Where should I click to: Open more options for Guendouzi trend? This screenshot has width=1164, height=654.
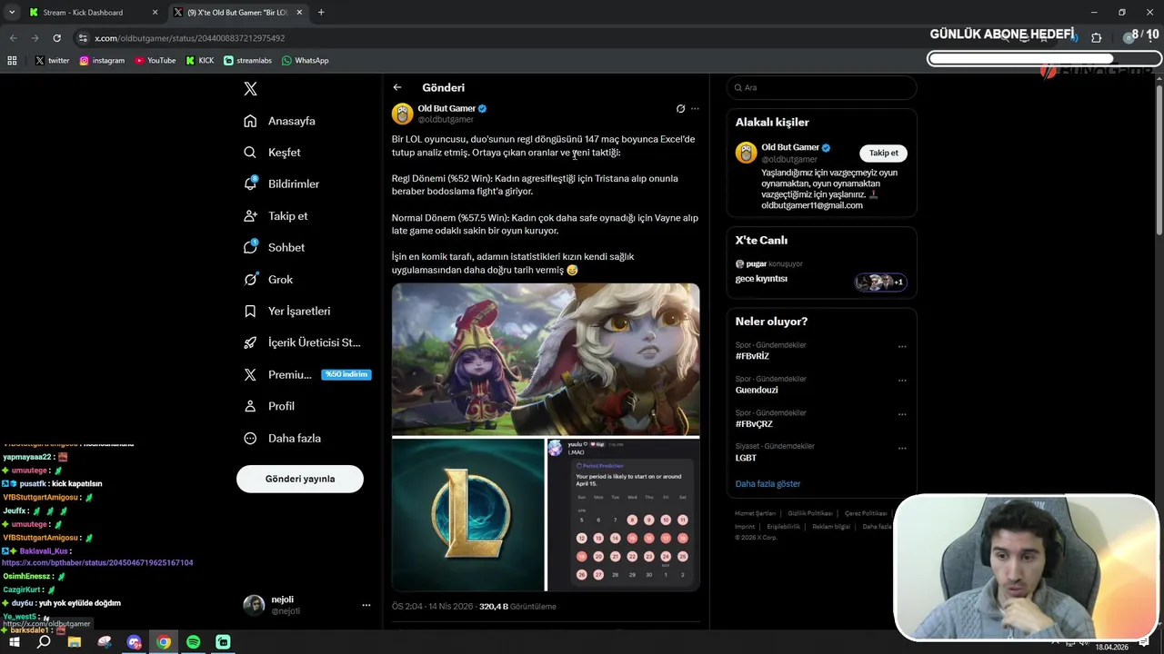click(902, 381)
